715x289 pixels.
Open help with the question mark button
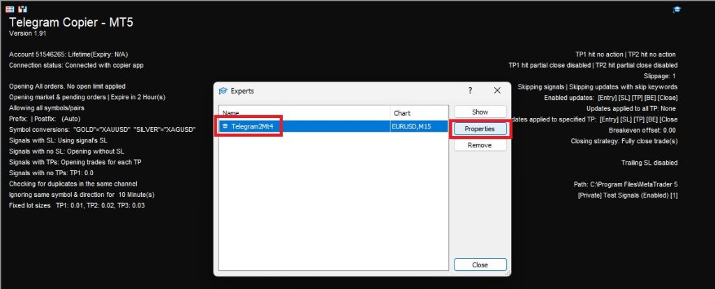[x=470, y=91]
